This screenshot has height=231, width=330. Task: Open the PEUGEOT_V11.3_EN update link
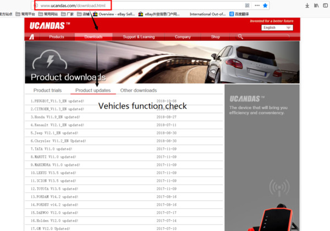[x=57, y=101]
